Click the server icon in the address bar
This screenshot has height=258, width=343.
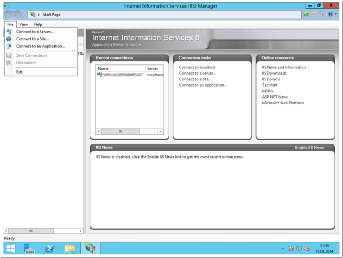(33, 15)
